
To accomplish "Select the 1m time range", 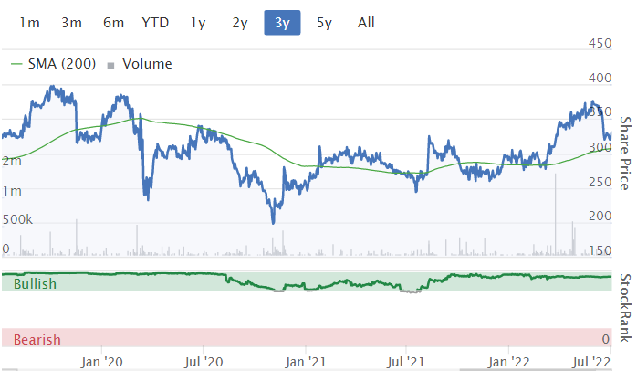I will pos(29,23).
